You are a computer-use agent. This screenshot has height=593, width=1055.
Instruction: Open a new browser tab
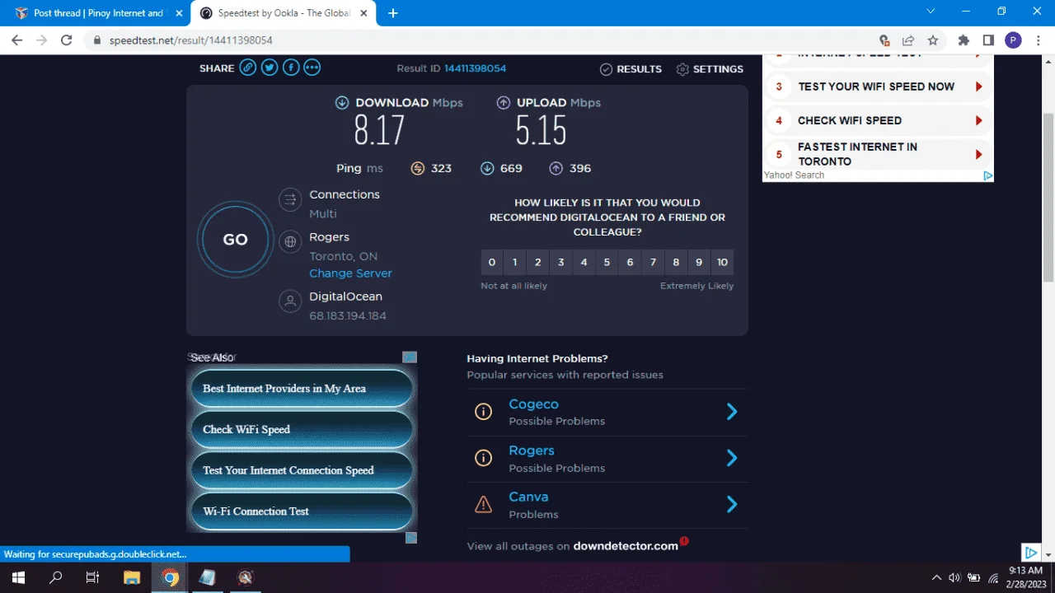click(393, 13)
